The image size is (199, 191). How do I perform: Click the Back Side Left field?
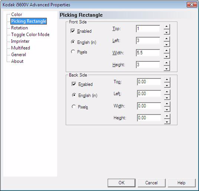pyautogui.click(x=149, y=94)
